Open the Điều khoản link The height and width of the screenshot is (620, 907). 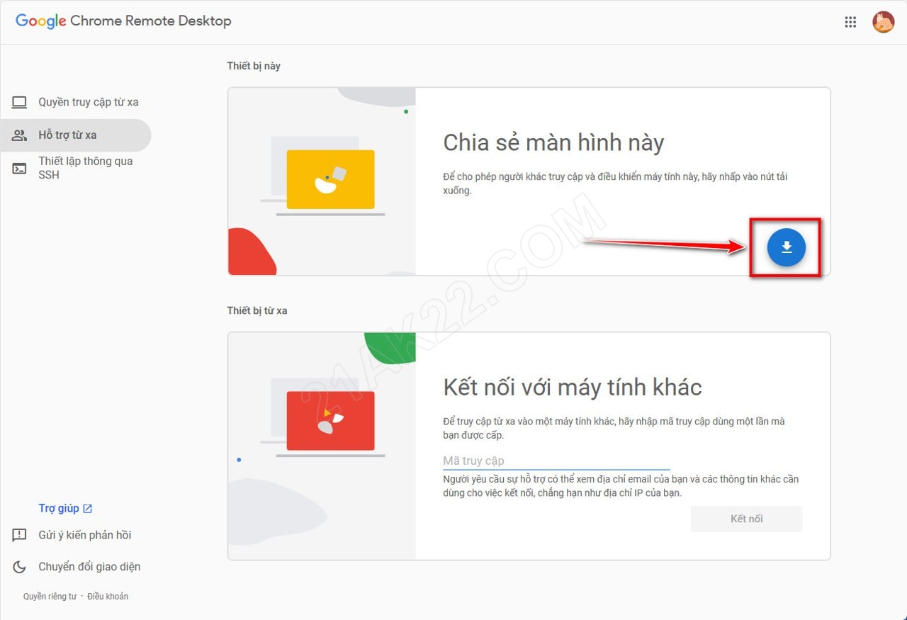[x=108, y=597]
